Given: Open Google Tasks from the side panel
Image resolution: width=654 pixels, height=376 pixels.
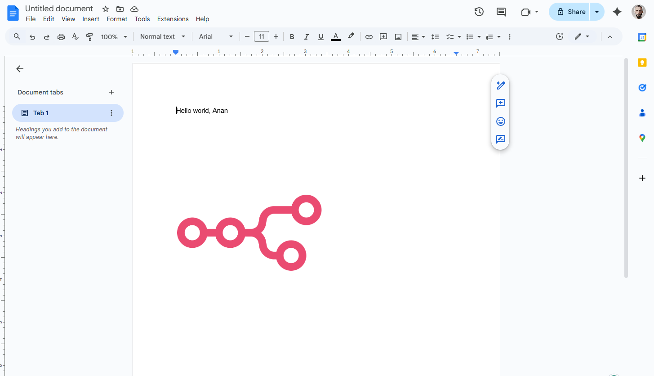Looking at the screenshot, I should pyautogui.click(x=641, y=87).
